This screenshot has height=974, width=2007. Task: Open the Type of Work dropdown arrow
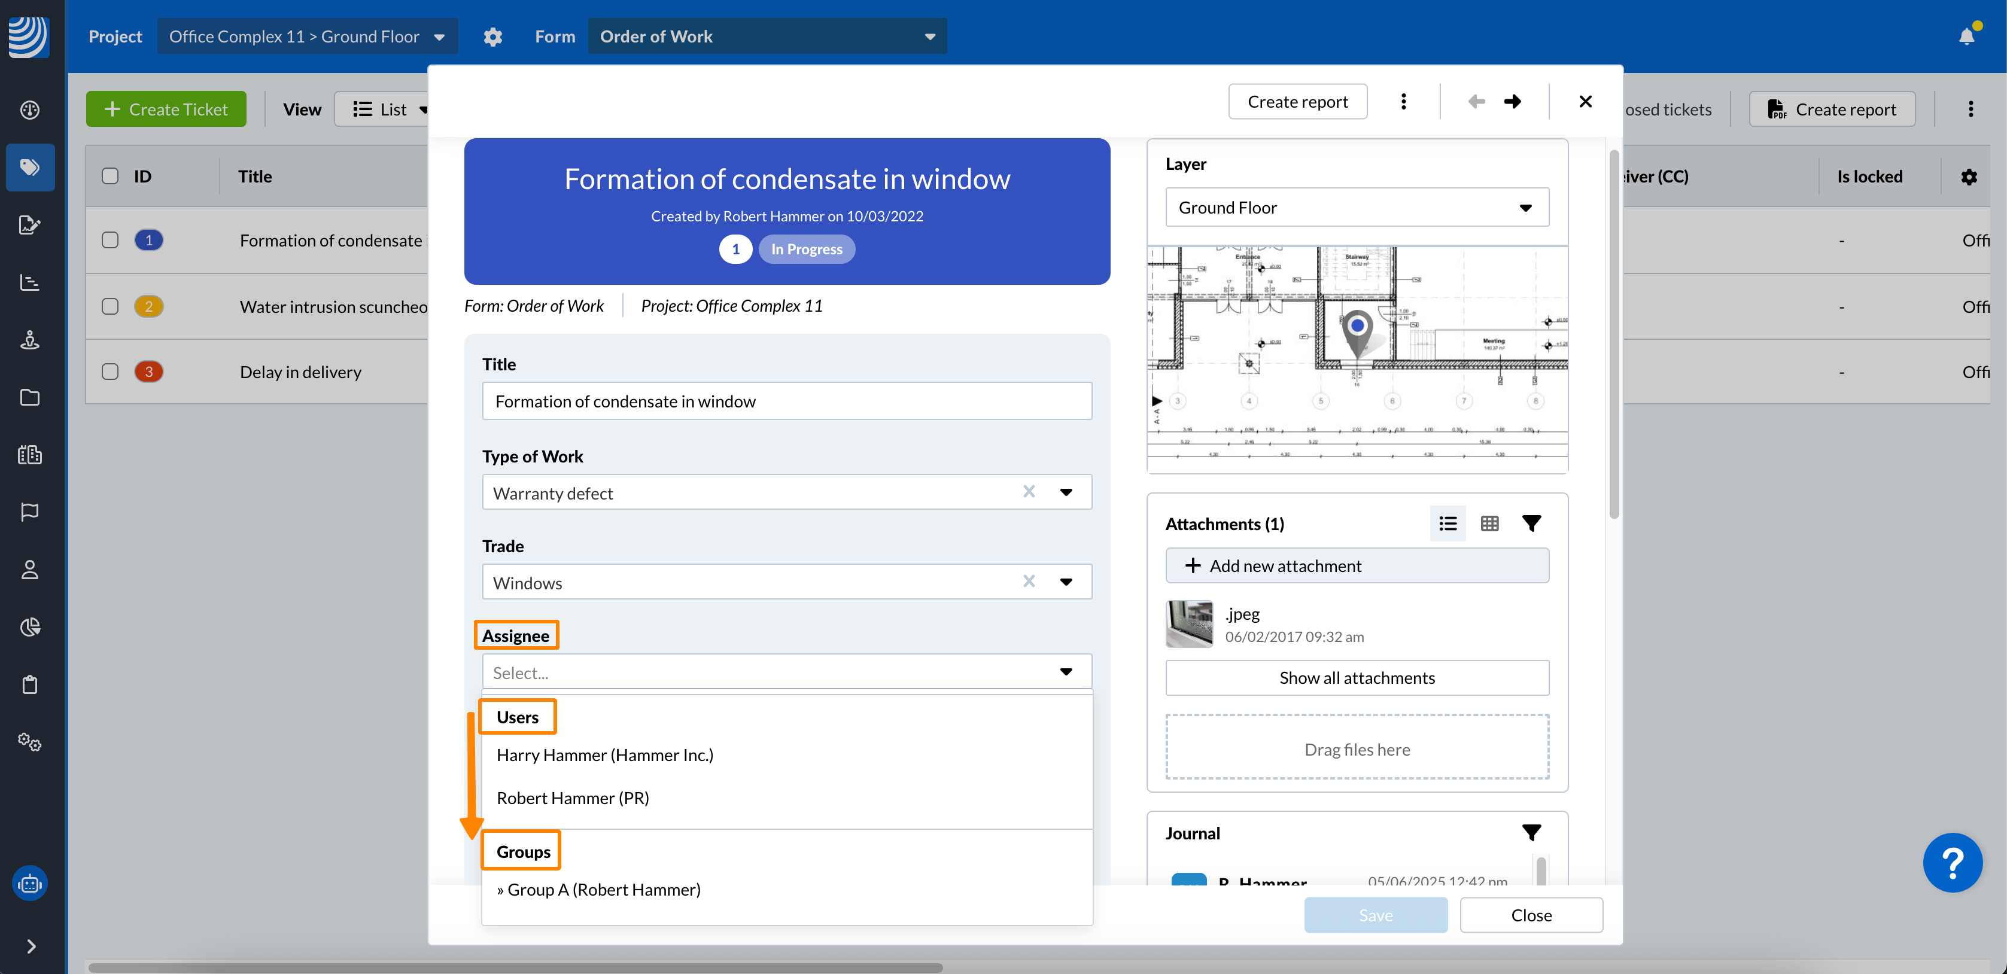point(1066,492)
